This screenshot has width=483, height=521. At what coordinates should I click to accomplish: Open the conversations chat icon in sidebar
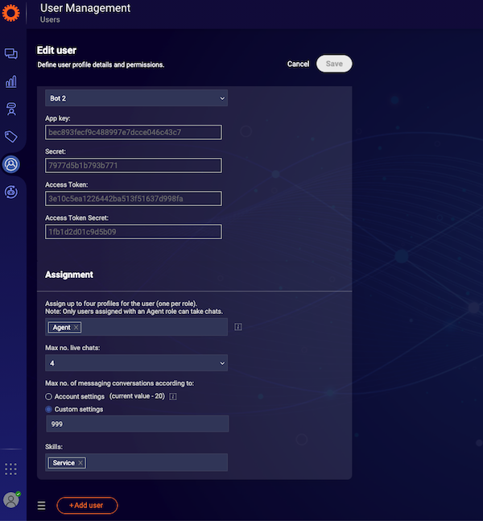(x=11, y=53)
